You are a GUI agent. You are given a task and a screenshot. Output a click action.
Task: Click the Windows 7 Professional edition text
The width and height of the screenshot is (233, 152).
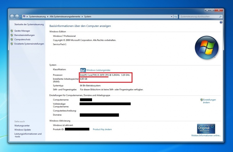pyautogui.click(x=64, y=36)
